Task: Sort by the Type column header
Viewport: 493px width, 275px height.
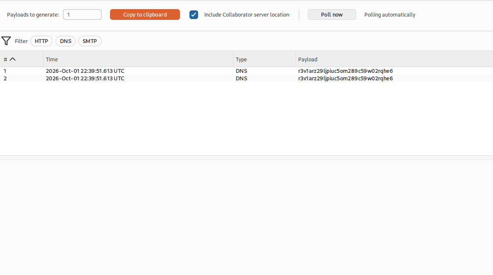Action: (x=264, y=59)
